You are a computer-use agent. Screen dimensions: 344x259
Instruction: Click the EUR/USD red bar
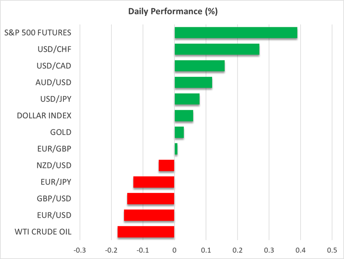click(x=149, y=215)
